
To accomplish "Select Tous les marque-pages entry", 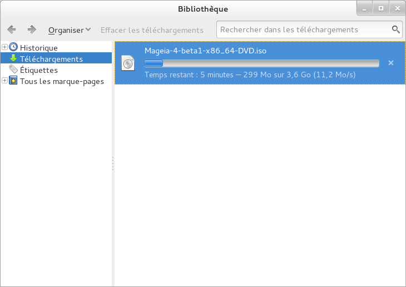I will (x=62, y=81).
